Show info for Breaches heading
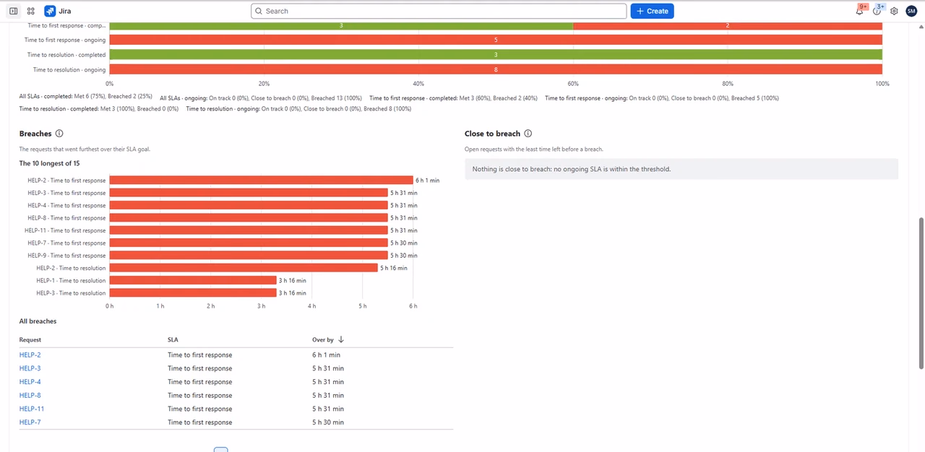The image size is (925, 452). [x=59, y=134]
